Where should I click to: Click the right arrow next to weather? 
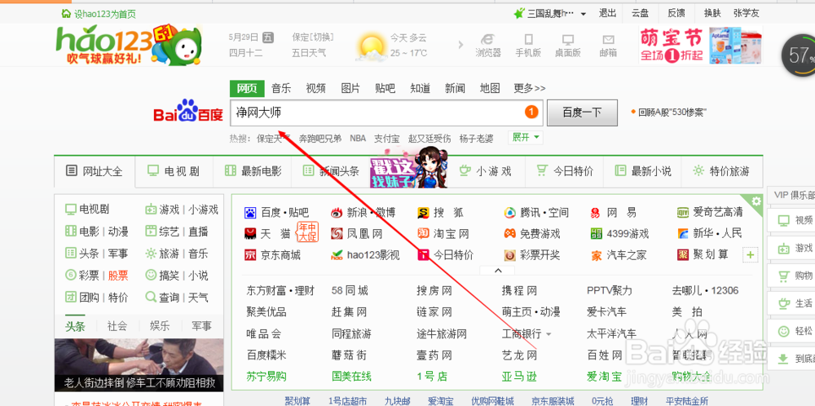pyautogui.click(x=460, y=45)
